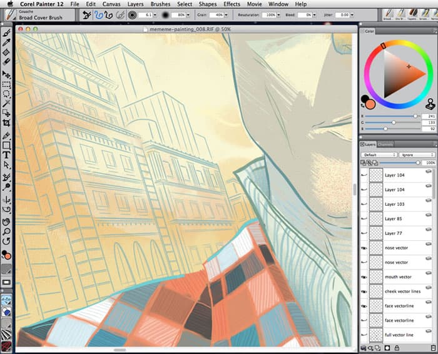Image resolution: width=438 pixels, height=354 pixels.
Task: Select the Cloner tool
Action: pos(6,177)
